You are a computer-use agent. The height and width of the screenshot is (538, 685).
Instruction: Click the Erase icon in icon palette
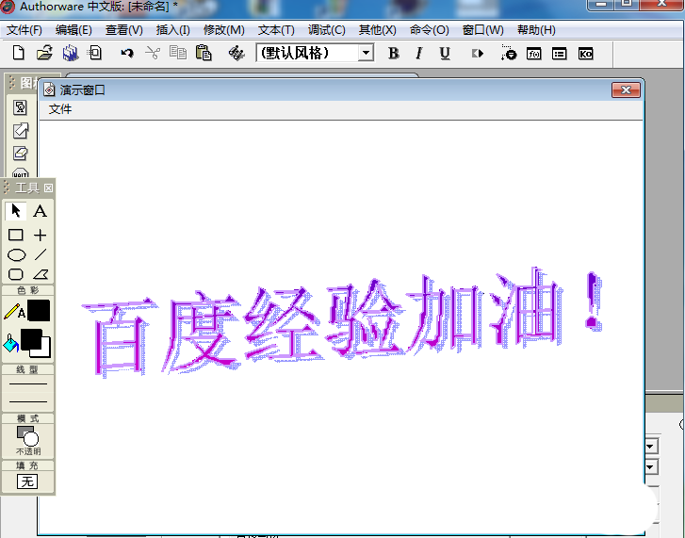coord(20,154)
